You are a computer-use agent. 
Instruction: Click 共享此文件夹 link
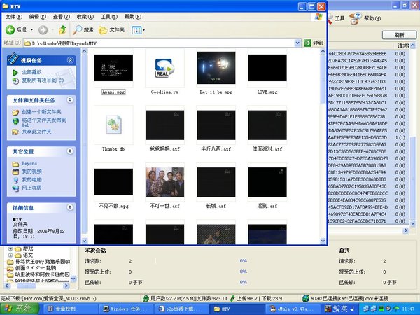(36, 132)
